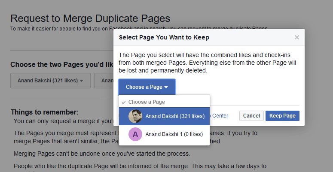The image size is (333, 172).
Task: Click the dialog text about combined likes
Action: point(207,63)
